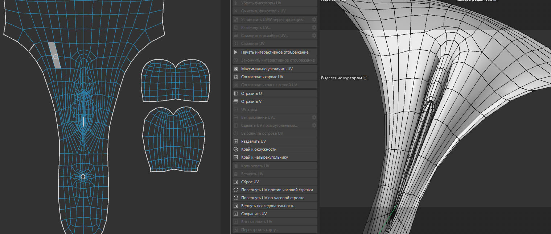The image size is (551, 234).
Task: Click the pin icon for Убрать фиксаторы UV
Action: click(236, 3)
